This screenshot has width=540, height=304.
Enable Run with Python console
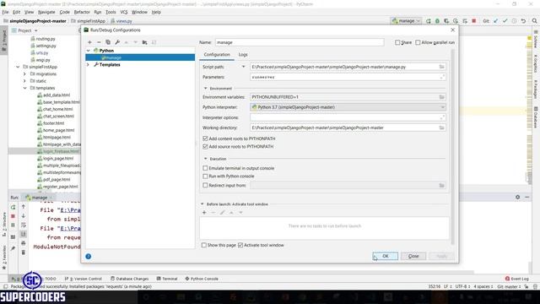point(205,176)
